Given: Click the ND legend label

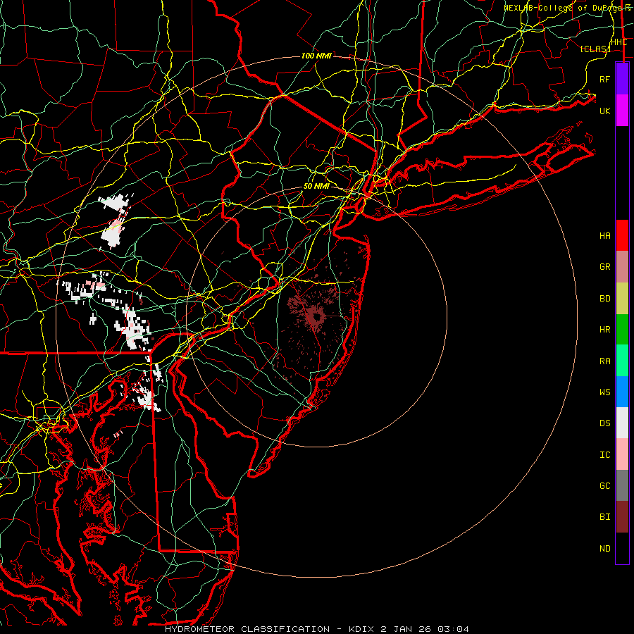Looking at the screenshot, I should point(605,549).
